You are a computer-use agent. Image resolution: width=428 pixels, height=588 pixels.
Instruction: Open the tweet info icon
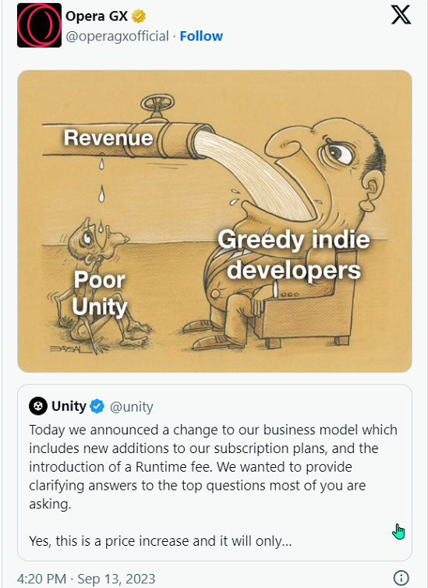(x=401, y=578)
